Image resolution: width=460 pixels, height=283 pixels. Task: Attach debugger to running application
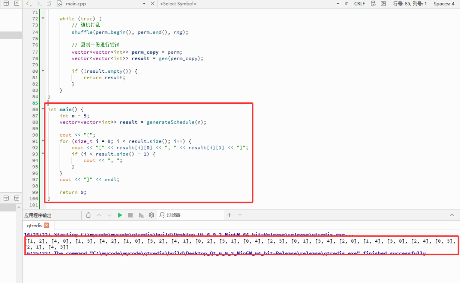click(141, 215)
